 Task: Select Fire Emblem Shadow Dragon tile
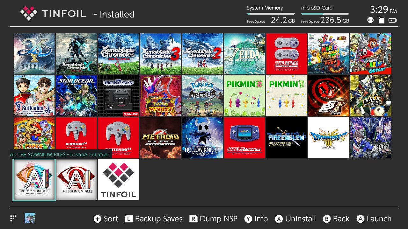(x=287, y=138)
